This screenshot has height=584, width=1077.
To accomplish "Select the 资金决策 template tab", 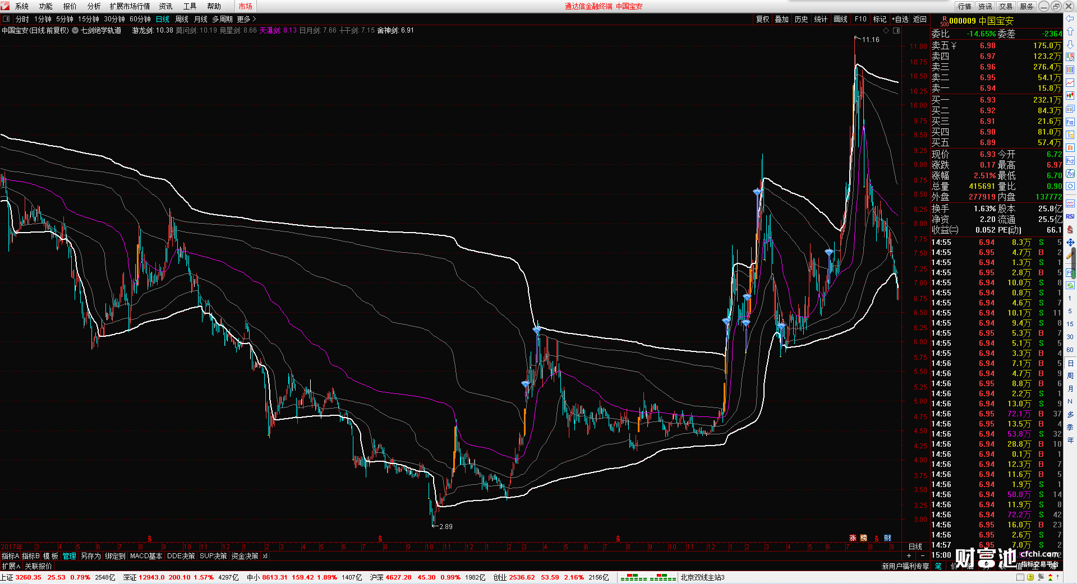I will point(245,556).
